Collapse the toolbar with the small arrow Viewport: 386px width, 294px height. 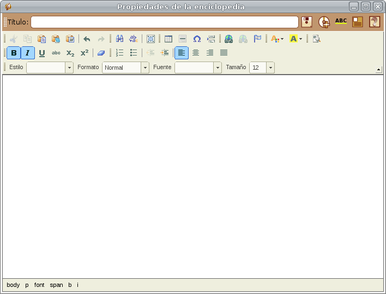(379, 70)
